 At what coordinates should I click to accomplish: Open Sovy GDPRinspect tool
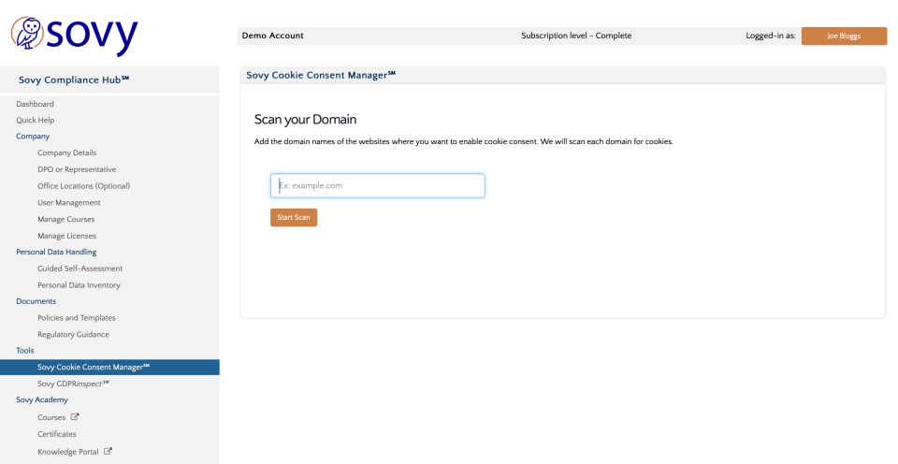(73, 384)
